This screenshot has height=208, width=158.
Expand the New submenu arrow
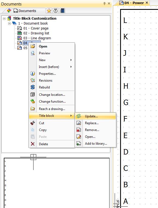(71, 60)
